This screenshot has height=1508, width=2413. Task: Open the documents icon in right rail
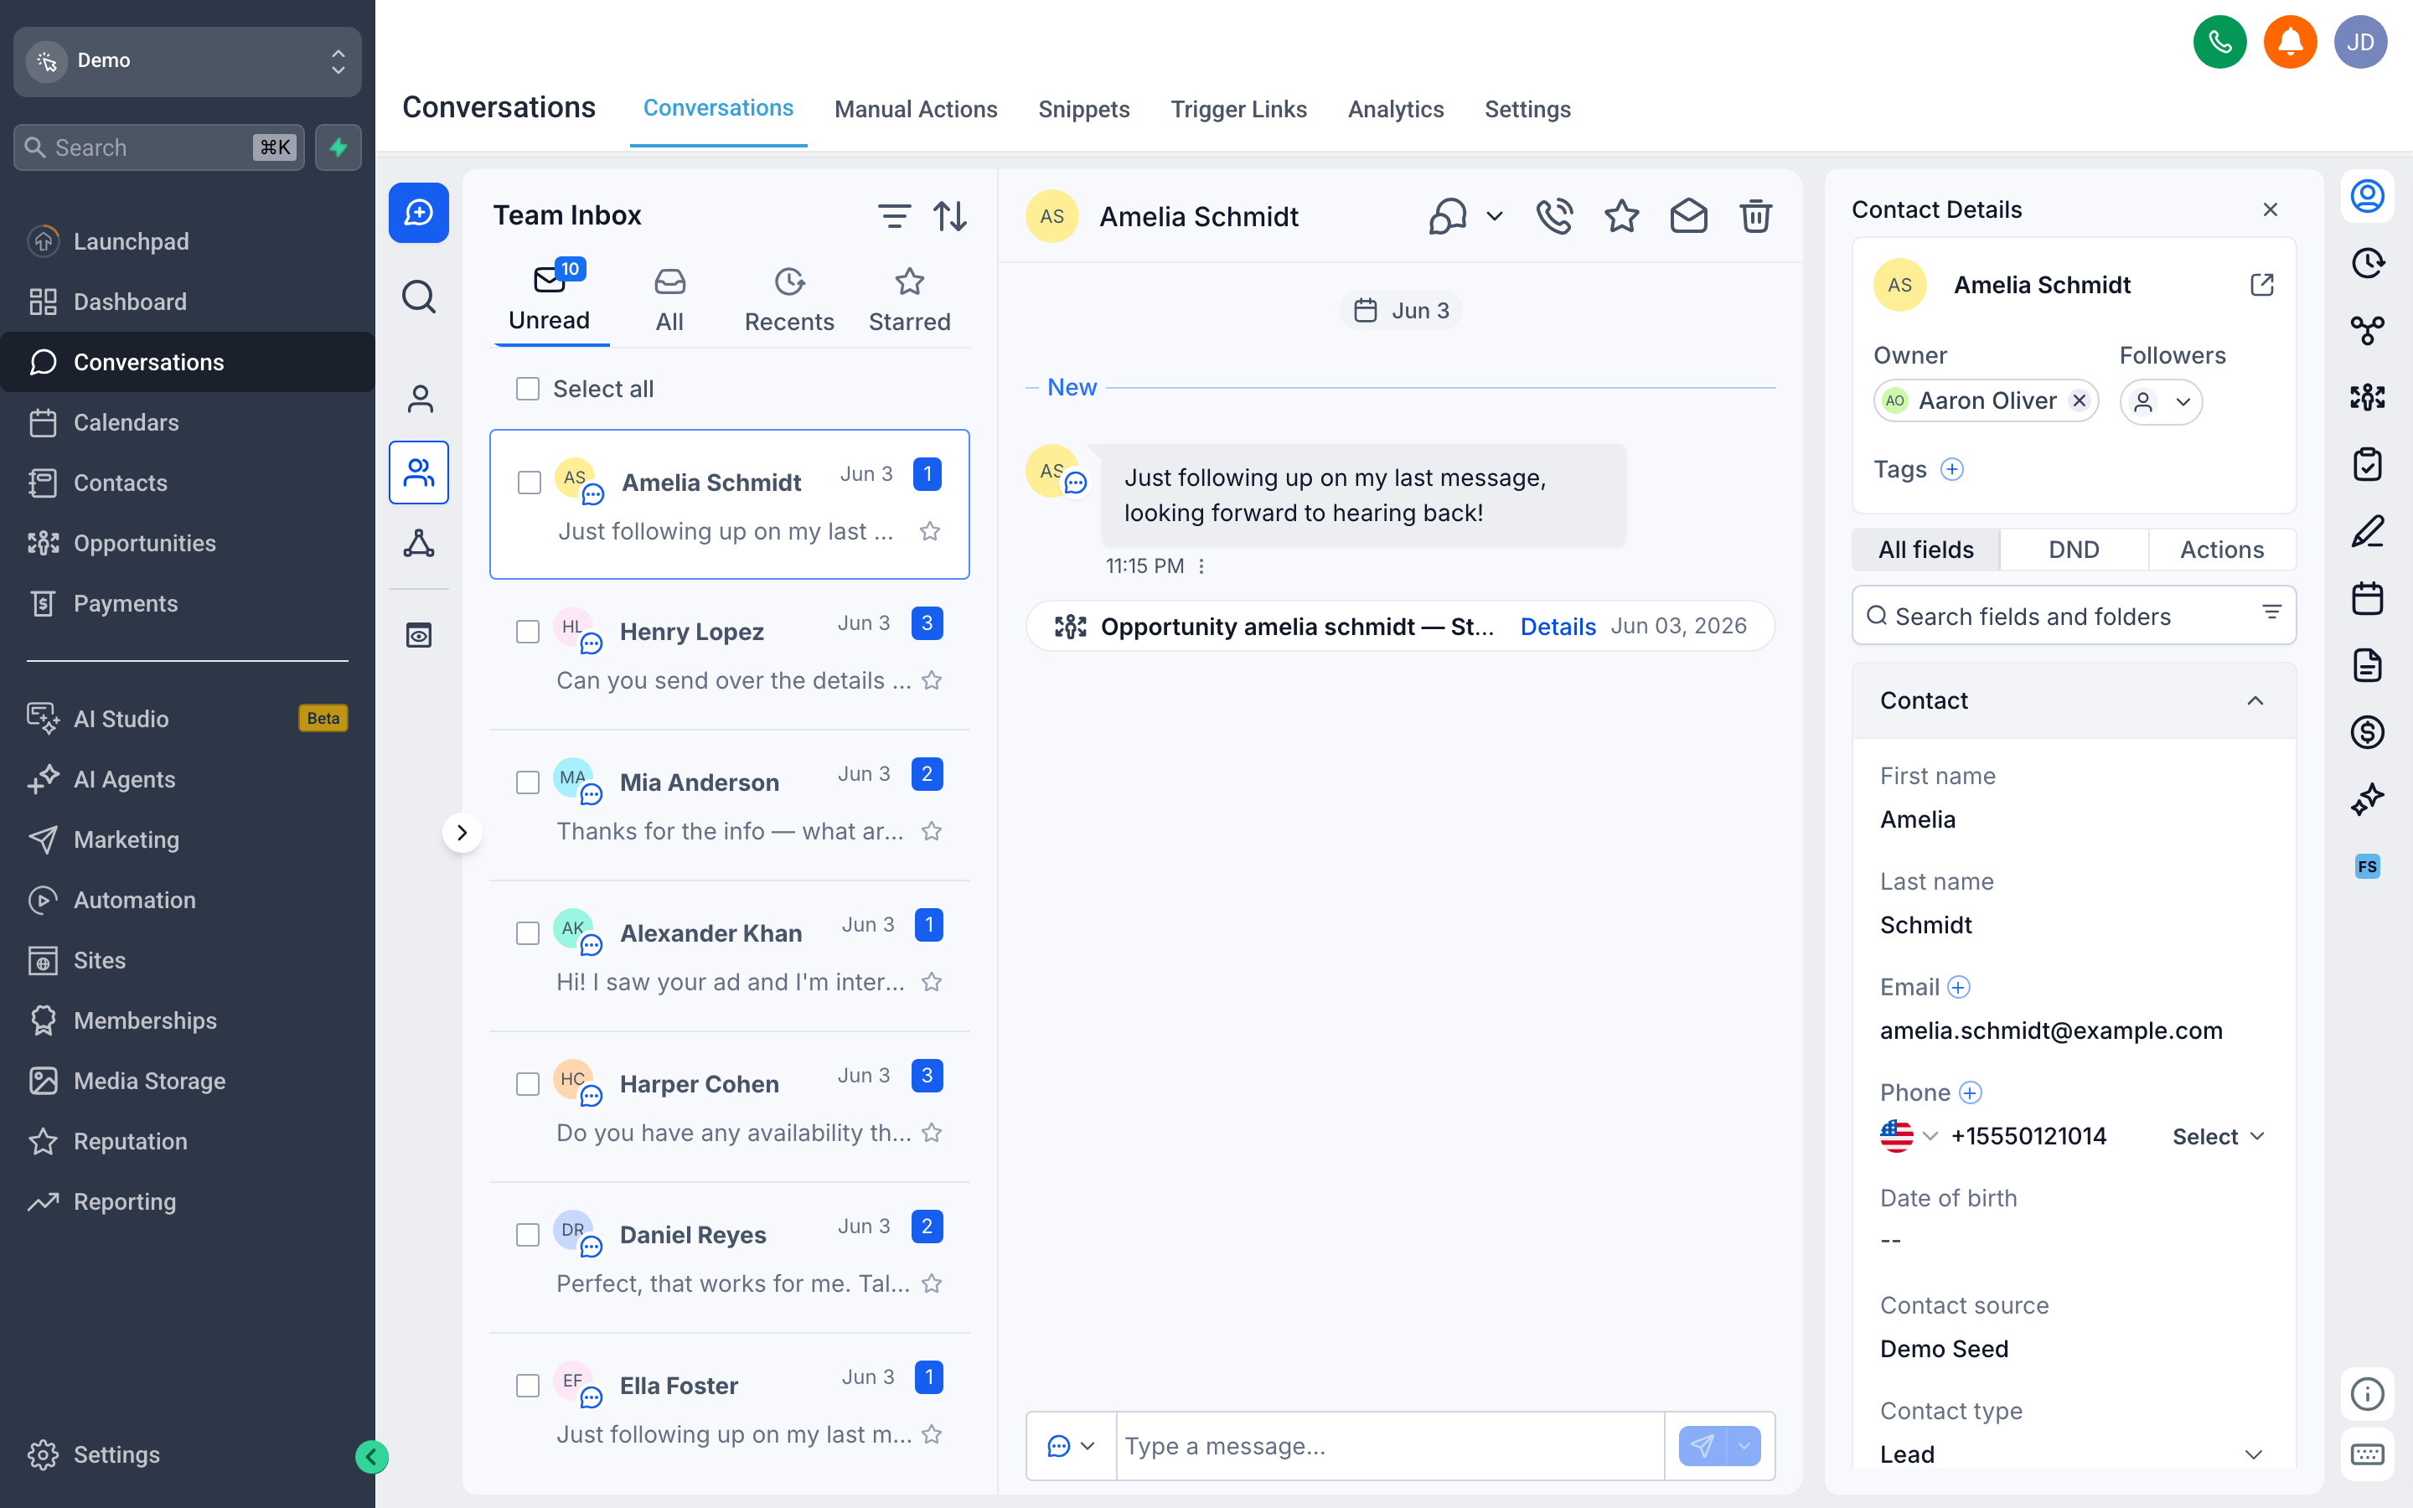click(x=2367, y=665)
